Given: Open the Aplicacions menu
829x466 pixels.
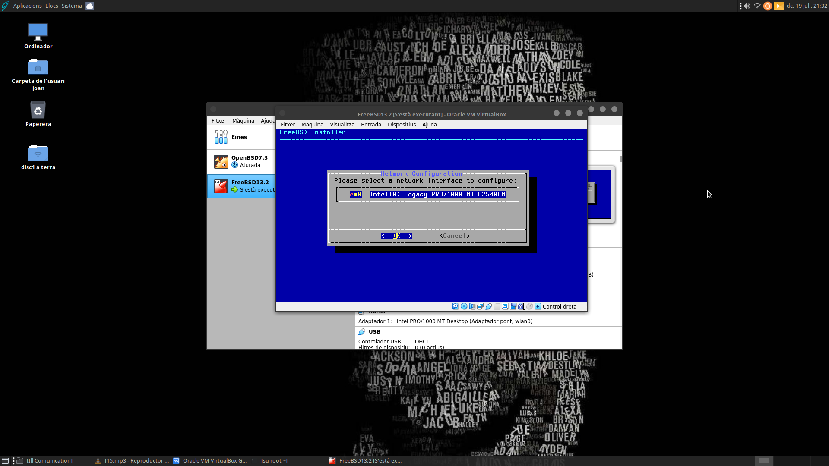Looking at the screenshot, I should 27,6.
